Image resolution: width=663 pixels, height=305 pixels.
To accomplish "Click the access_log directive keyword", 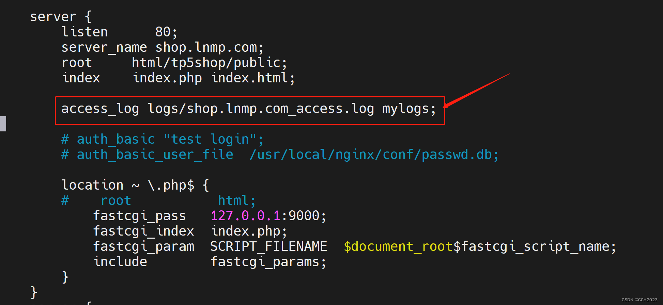I will pos(100,109).
